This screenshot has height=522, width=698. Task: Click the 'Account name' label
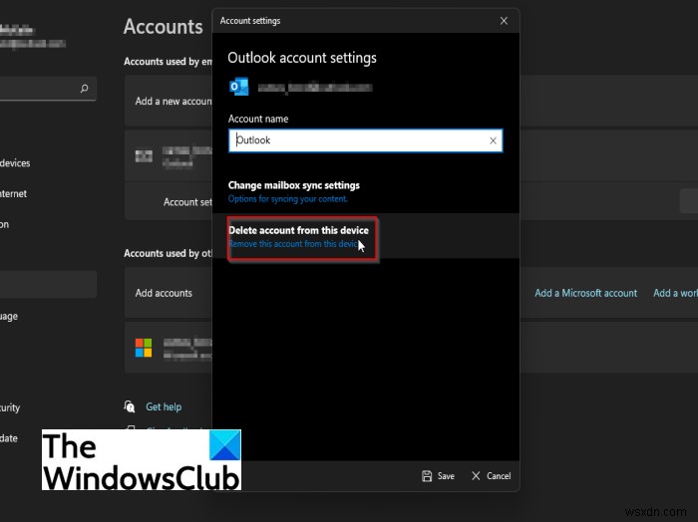click(258, 119)
